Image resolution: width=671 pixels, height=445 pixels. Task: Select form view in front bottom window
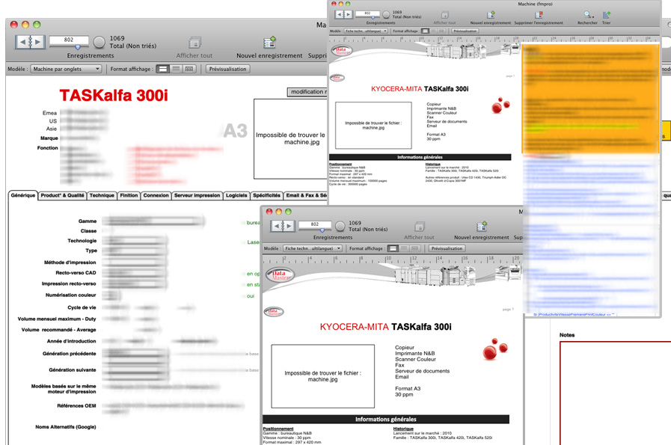click(393, 248)
